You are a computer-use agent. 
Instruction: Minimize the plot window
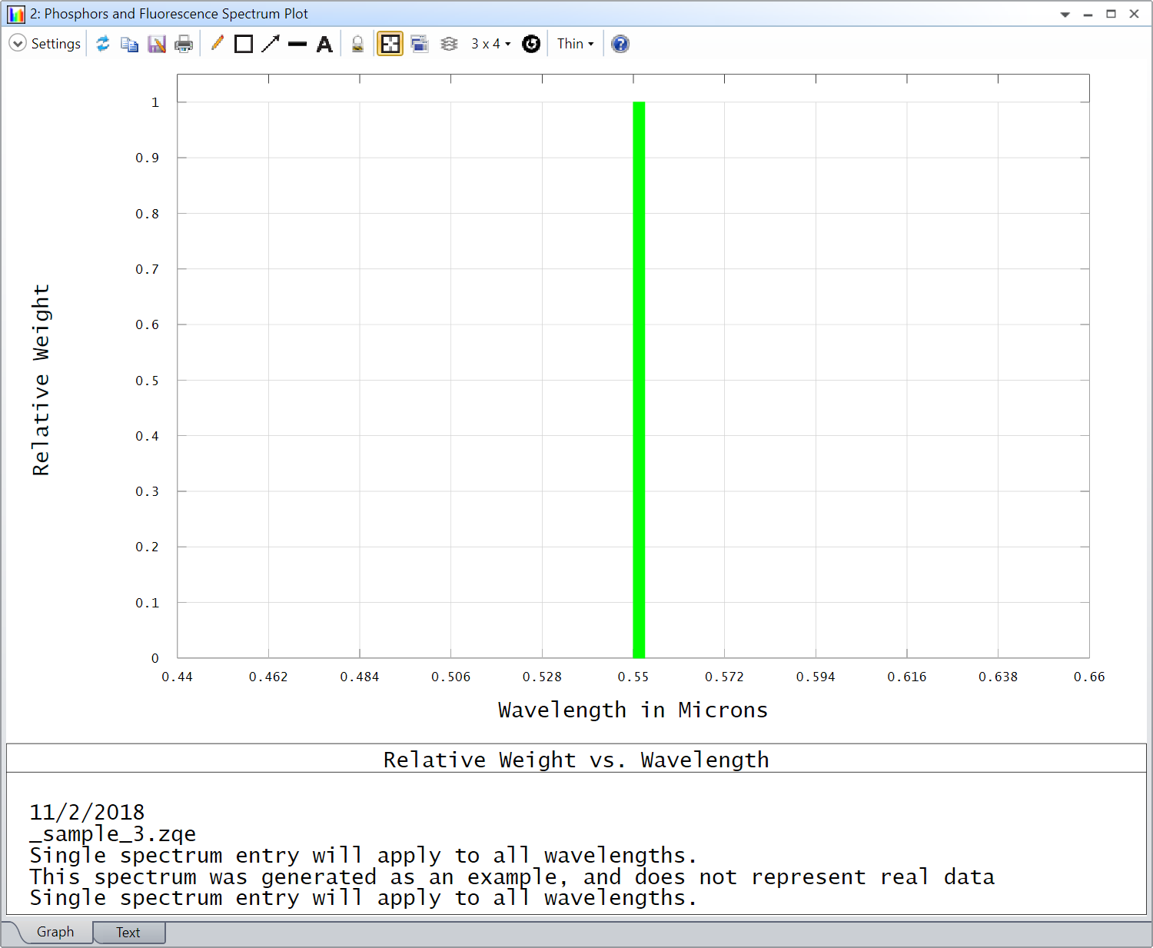1088,15
